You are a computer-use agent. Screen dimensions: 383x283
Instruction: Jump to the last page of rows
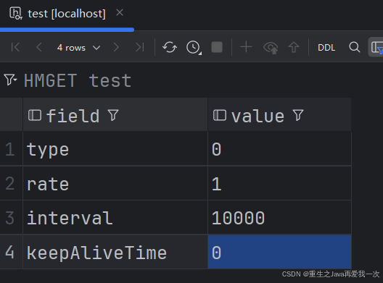click(140, 47)
